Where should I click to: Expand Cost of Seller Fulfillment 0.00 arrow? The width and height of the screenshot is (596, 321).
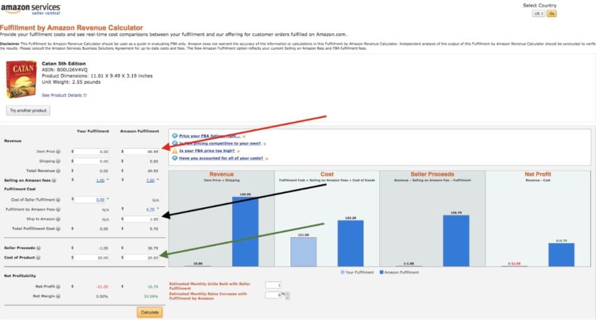108,199
